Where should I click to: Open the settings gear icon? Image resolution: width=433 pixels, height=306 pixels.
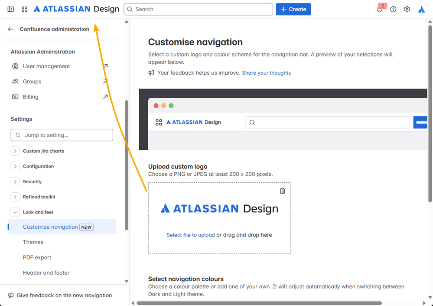(x=407, y=10)
